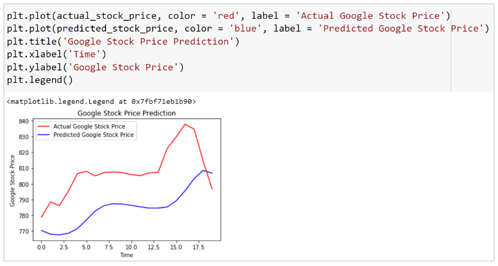Click the 0.0 x-axis tick label
The image size is (498, 266).
(41, 247)
